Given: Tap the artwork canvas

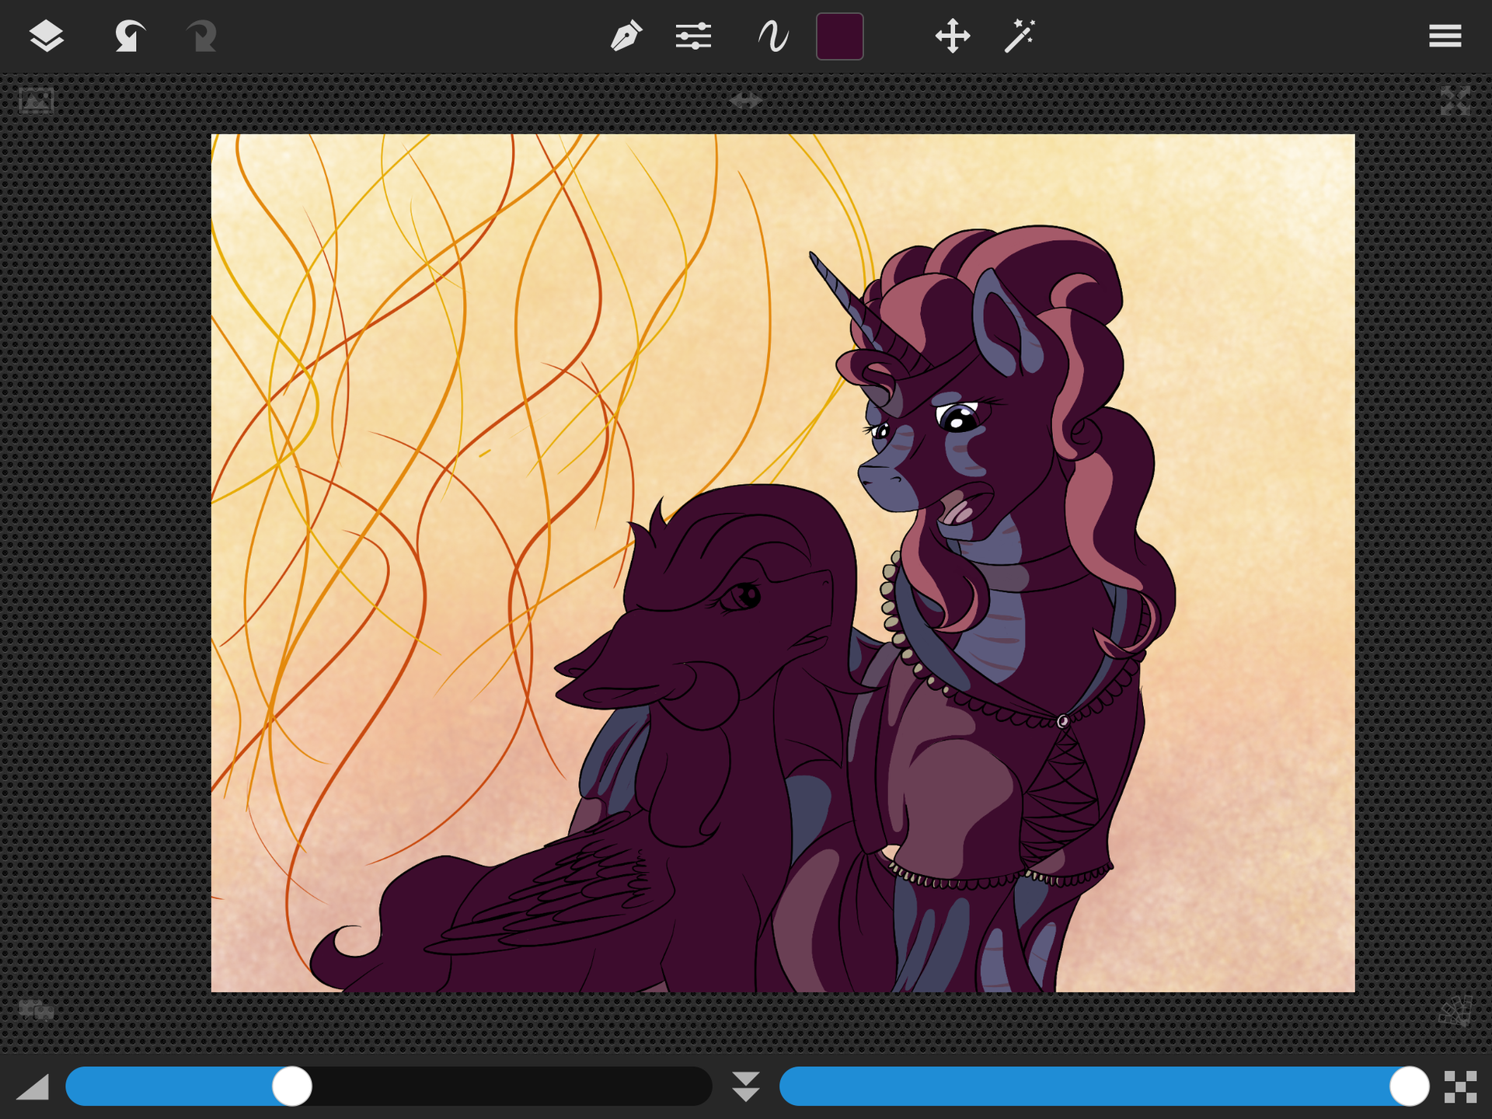Looking at the screenshot, I should tap(783, 563).
